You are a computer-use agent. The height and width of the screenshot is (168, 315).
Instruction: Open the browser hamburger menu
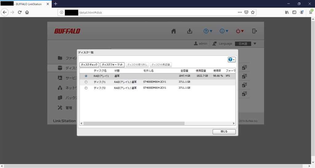(311, 12)
